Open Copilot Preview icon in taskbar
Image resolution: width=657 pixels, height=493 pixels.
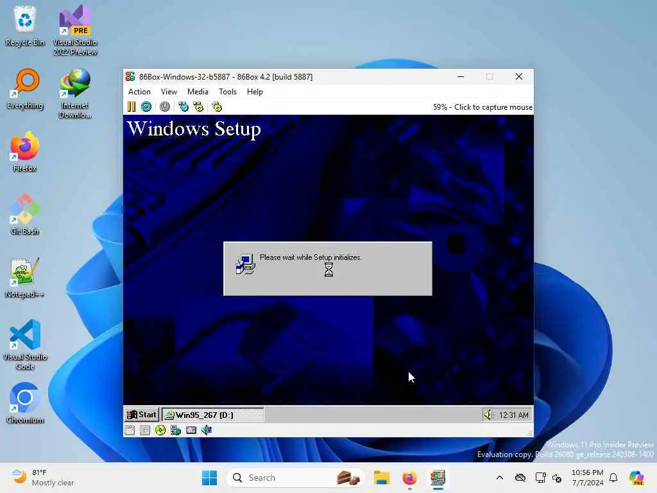tap(636, 478)
